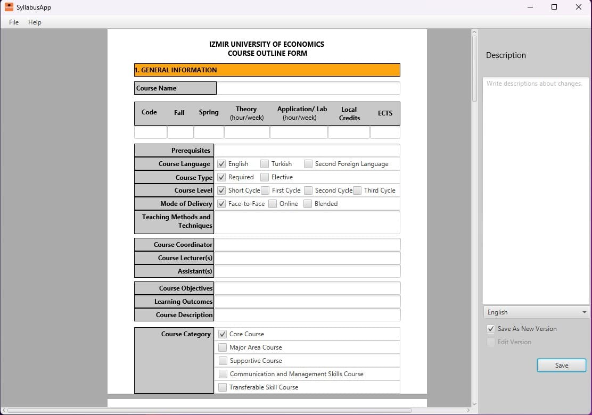
Task: Click the Course Name input field
Action: (308, 88)
